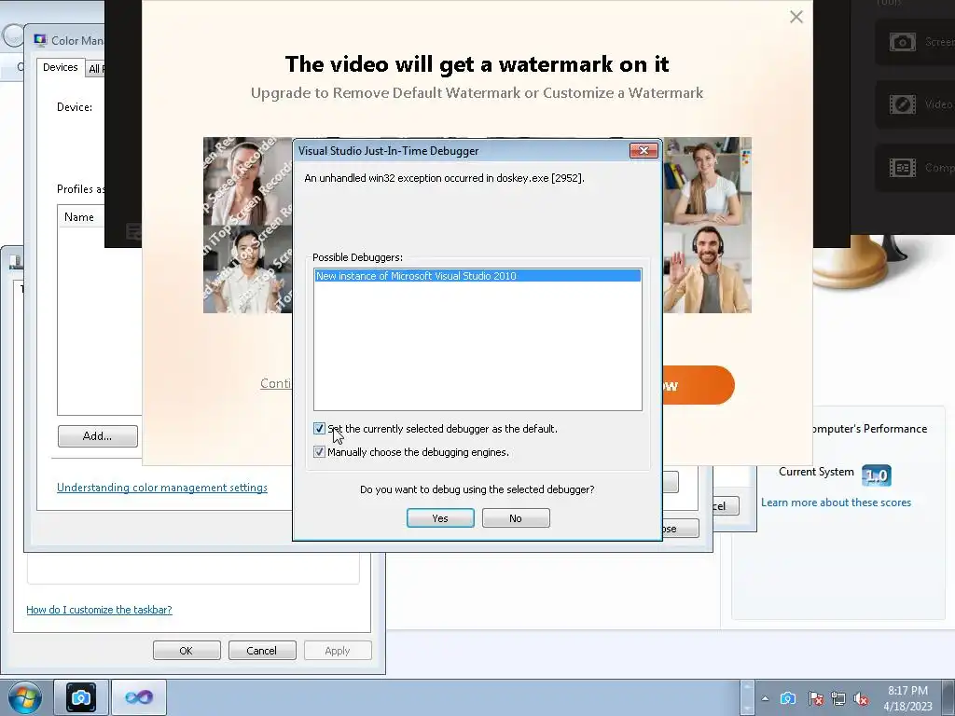Click No in the Just-In-Time Debugger dialog
The height and width of the screenshot is (716, 955).
tap(515, 518)
